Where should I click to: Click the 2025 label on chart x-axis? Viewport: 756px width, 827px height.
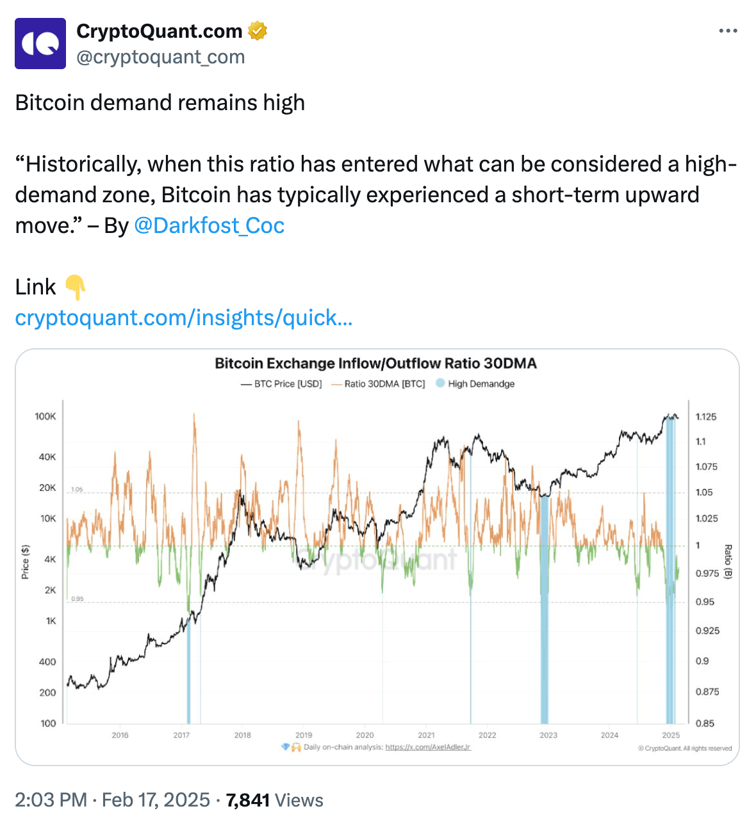click(671, 735)
